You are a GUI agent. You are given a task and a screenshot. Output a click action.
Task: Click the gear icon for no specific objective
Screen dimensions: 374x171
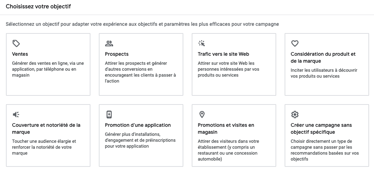(x=295, y=114)
